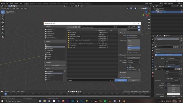Toggle Collection visibility eye in outliner
183x103 pixels.
coord(181,10)
